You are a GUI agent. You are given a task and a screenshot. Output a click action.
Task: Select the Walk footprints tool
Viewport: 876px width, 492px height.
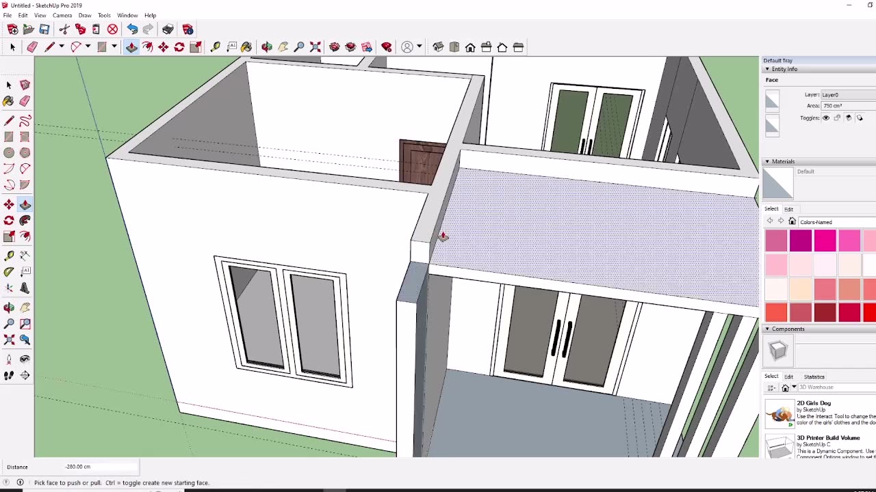(x=9, y=375)
